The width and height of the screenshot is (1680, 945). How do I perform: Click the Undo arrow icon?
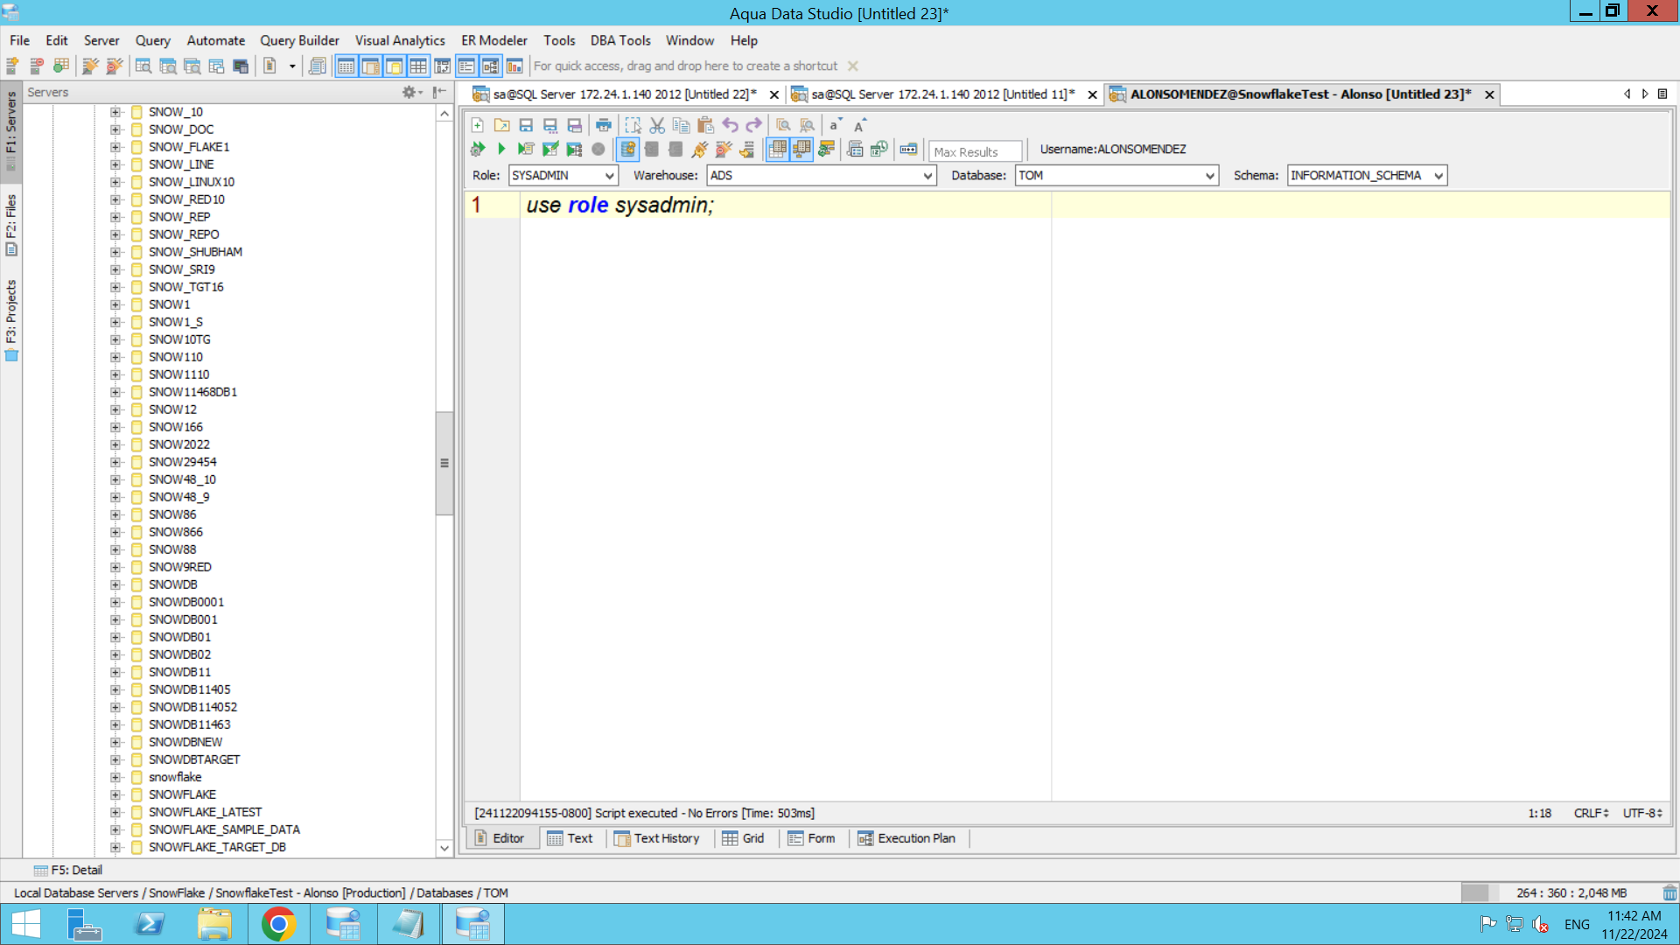pos(730,125)
